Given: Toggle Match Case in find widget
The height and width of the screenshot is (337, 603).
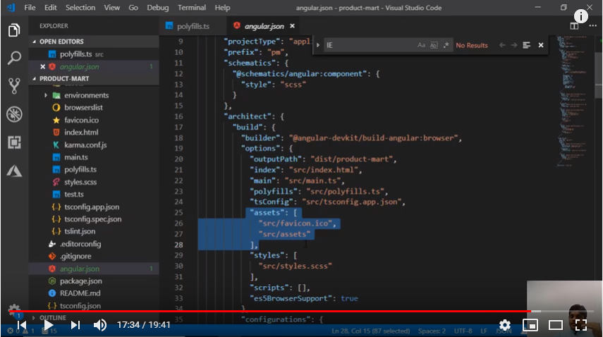Looking at the screenshot, I should (421, 45).
